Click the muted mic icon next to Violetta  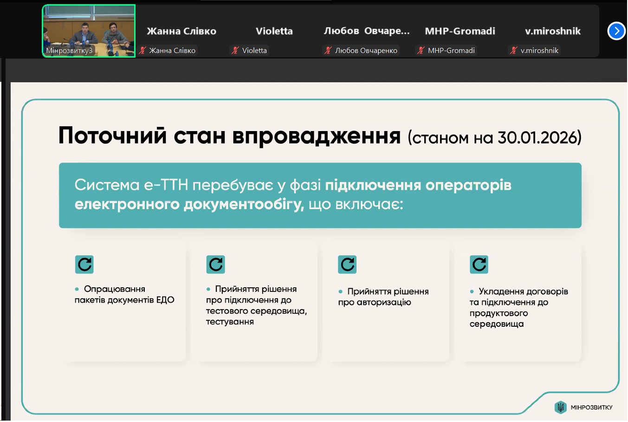(x=235, y=51)
